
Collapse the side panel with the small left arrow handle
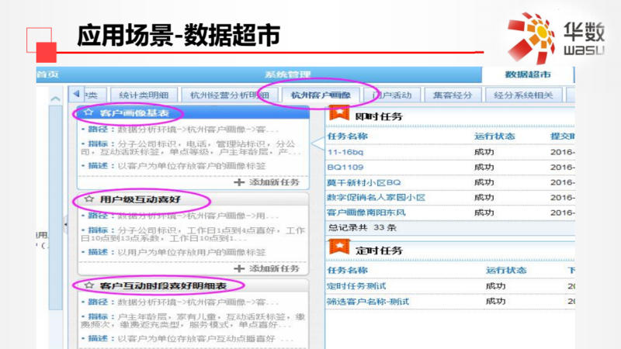click(x=65, y=223)
